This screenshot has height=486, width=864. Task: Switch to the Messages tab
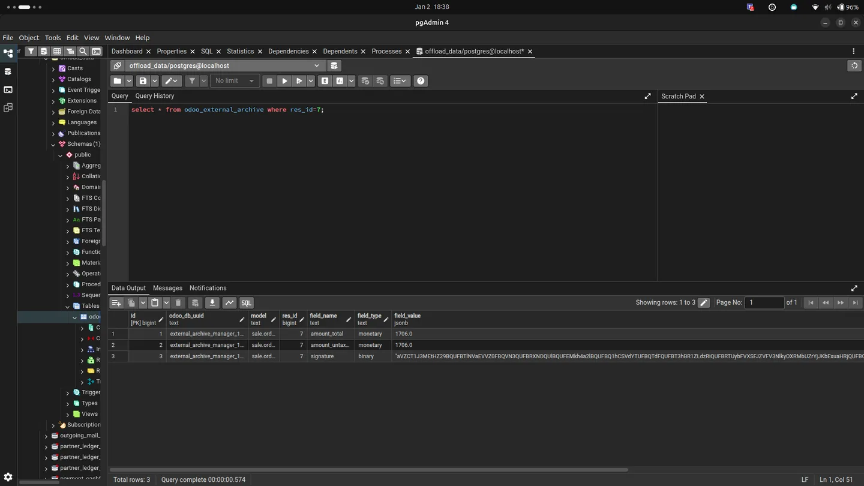(167, 288)
